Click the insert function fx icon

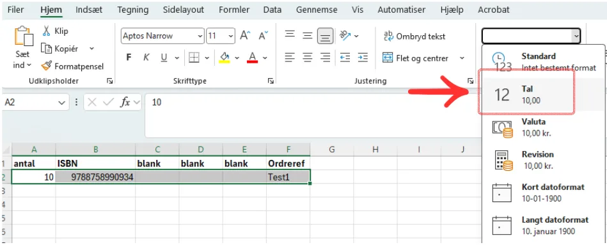(x=125, y=102)
